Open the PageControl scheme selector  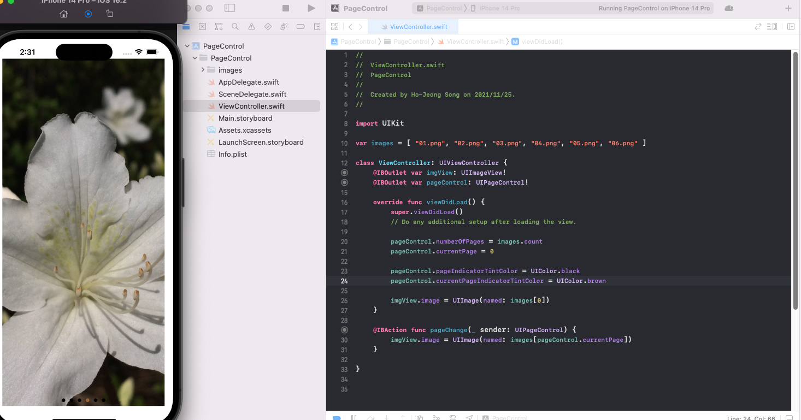(x=439, y=8)
